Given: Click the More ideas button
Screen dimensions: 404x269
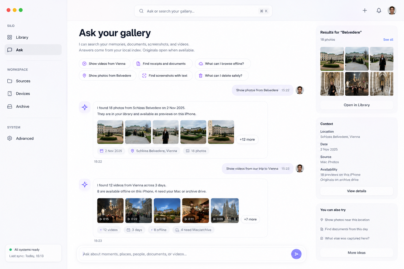Looking at the screenshot, I should pyautogui.click(x=357, y=253).
